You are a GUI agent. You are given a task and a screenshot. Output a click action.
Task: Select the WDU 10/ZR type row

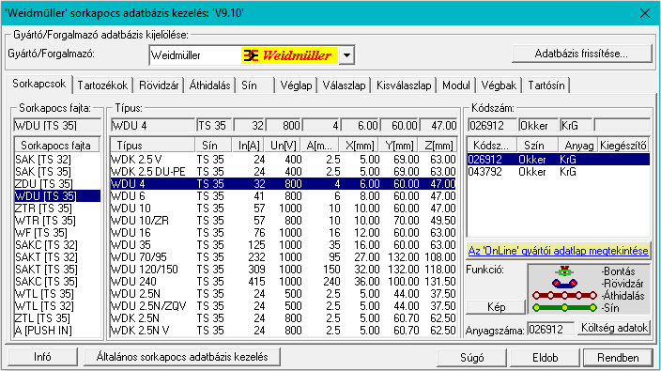coord(284,221)
